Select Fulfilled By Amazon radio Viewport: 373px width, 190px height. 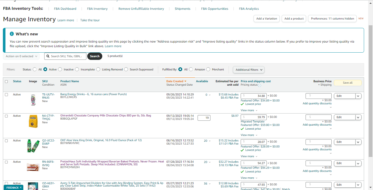click(191, 69)
